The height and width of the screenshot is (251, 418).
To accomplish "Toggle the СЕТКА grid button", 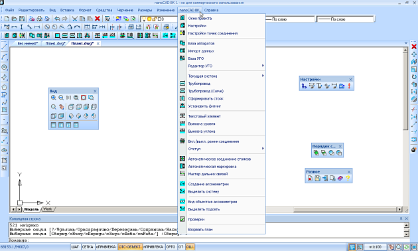I will click(88, 247).
